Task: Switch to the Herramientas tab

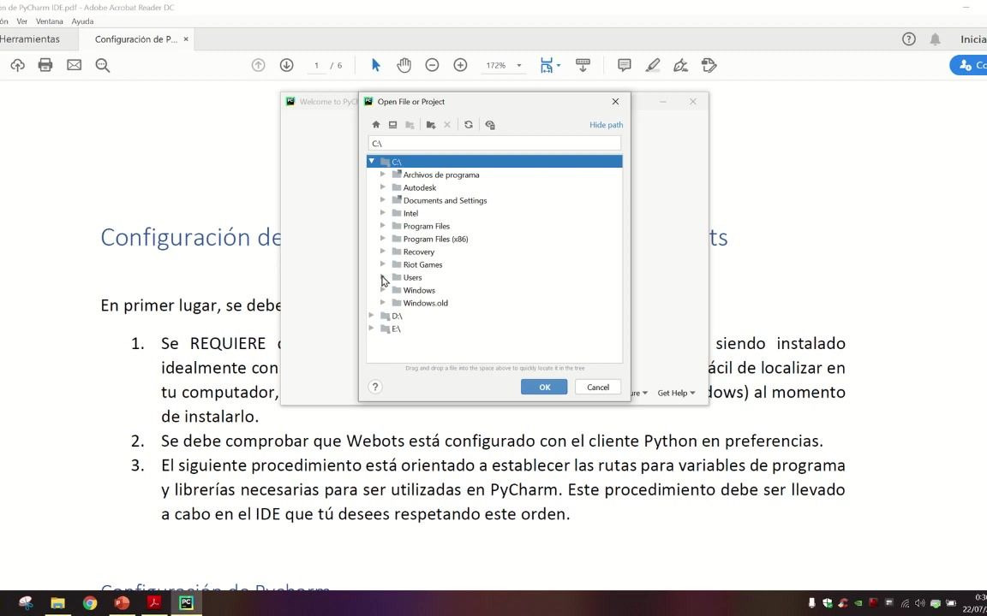Action: tap(30, 39)
